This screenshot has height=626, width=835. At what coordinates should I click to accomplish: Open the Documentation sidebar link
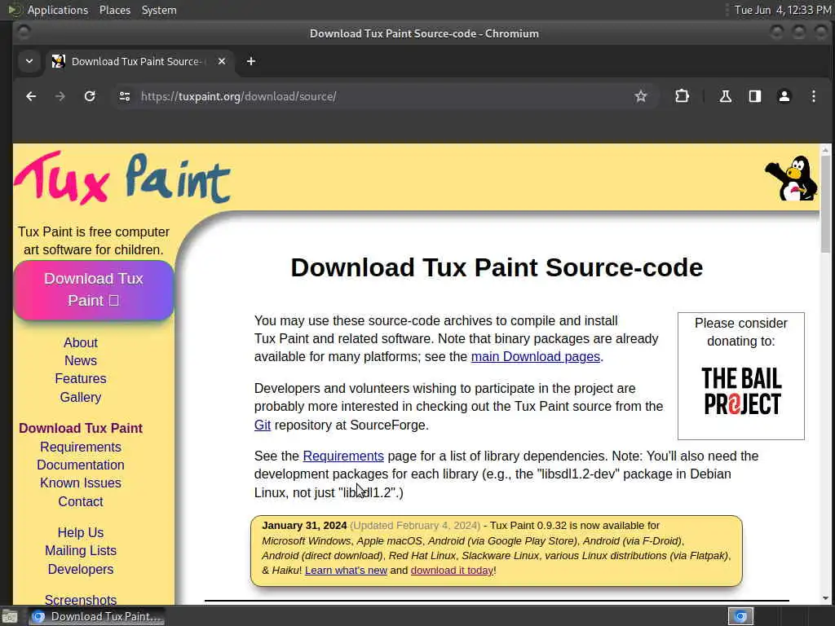[x=81, y=465]
